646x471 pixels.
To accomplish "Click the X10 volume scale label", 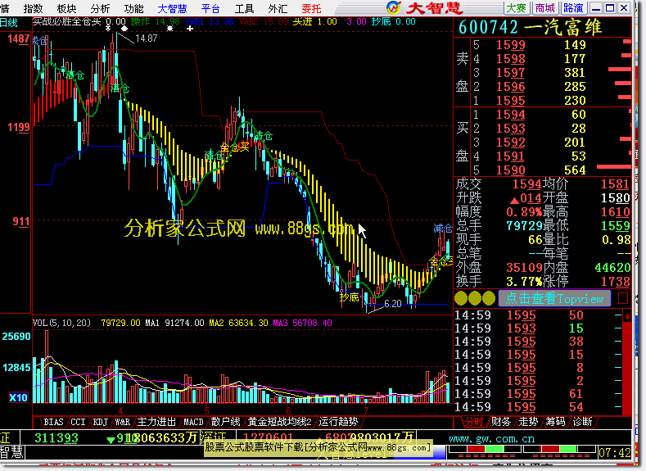I will [x=18, y=397].
